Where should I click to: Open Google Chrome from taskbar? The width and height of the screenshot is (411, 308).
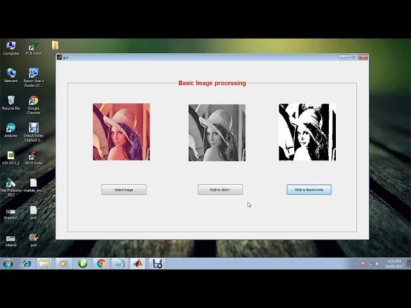coord(101,264)
